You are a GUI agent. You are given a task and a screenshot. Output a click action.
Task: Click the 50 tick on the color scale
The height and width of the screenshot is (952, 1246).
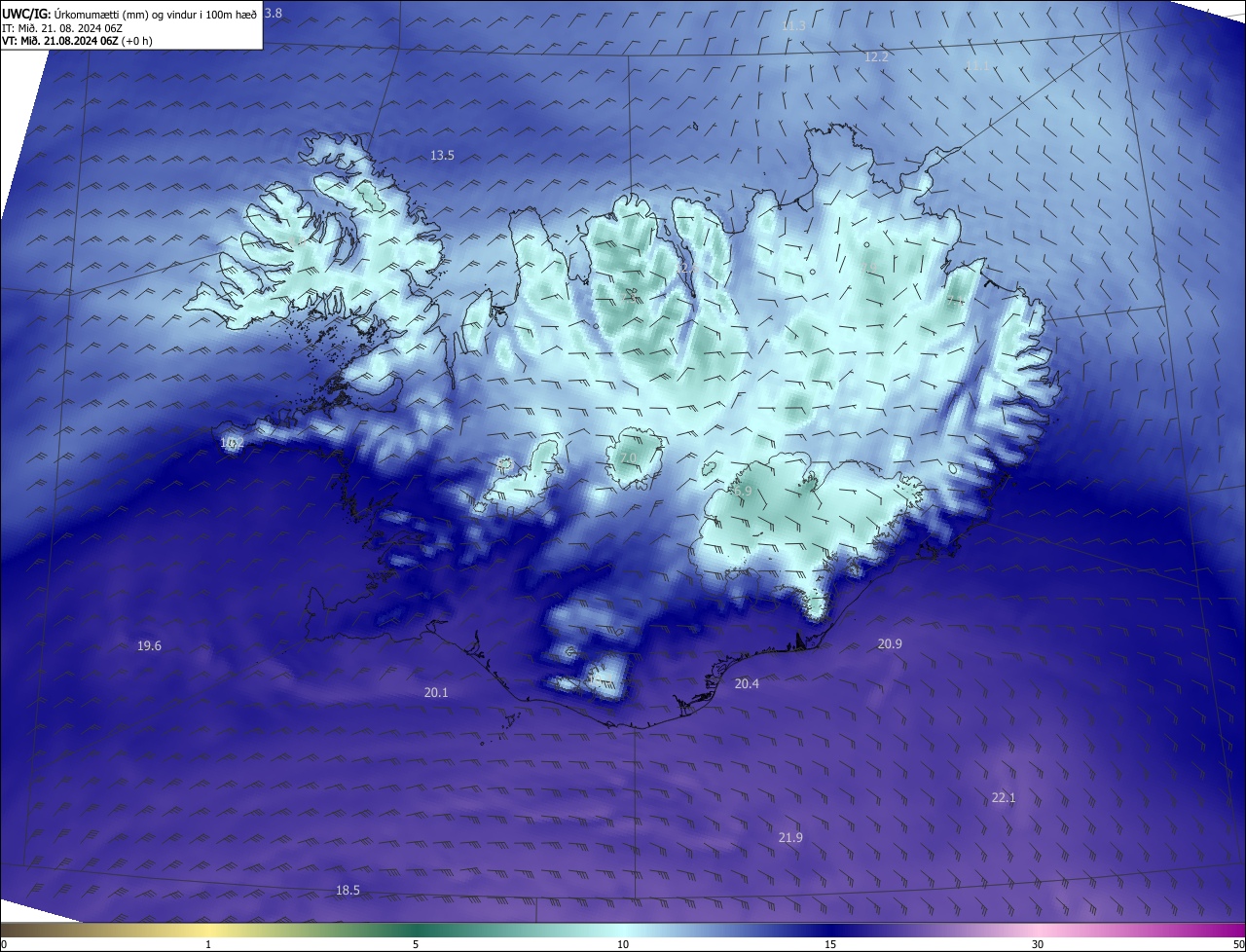click(1238, 944)
